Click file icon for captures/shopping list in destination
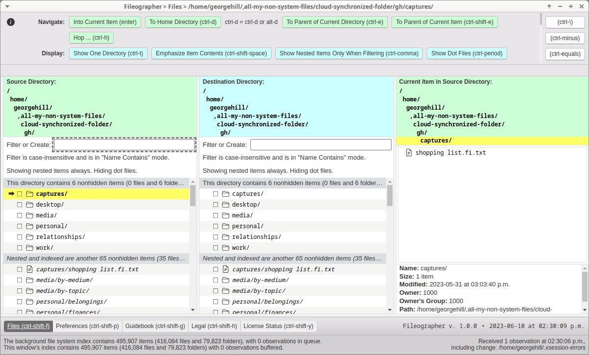 [225, 269]
